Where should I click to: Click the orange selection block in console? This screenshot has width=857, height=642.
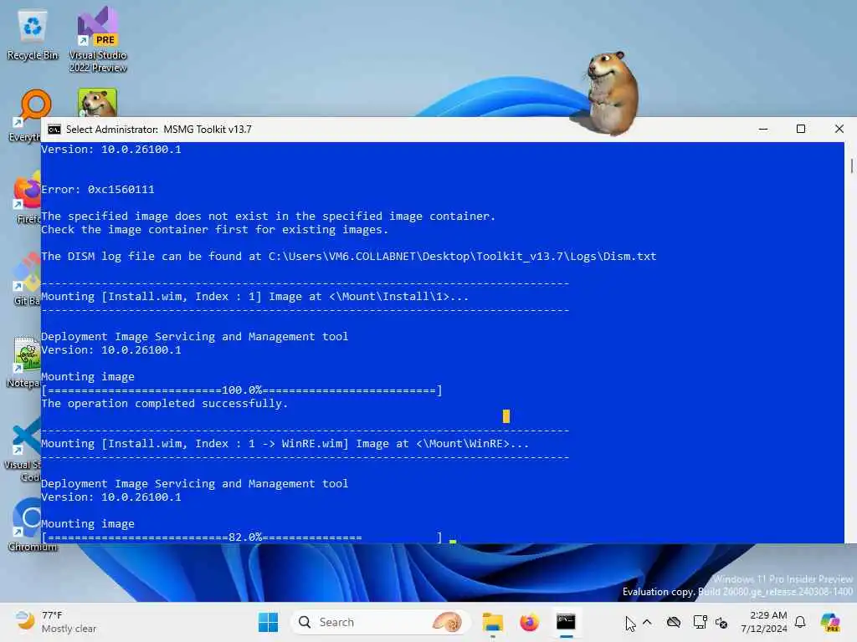click(506, 416)
